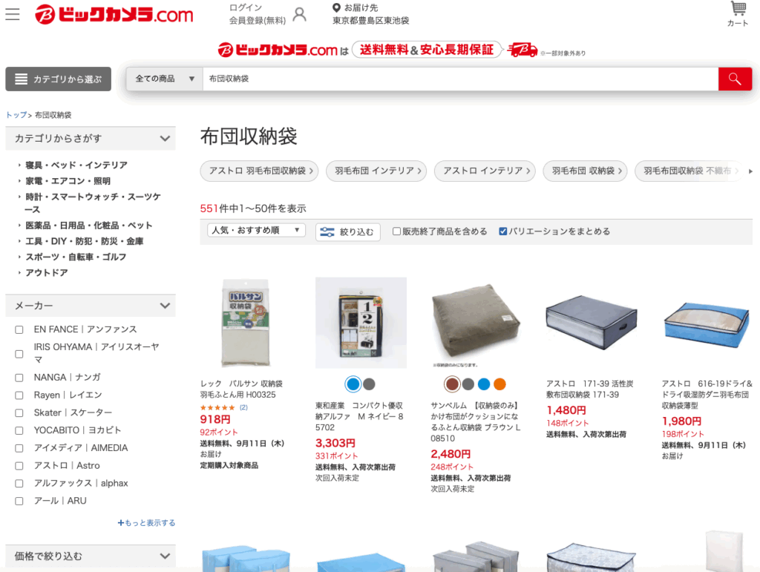Click the red search magnifier button
760x572 pixels.
735,79
